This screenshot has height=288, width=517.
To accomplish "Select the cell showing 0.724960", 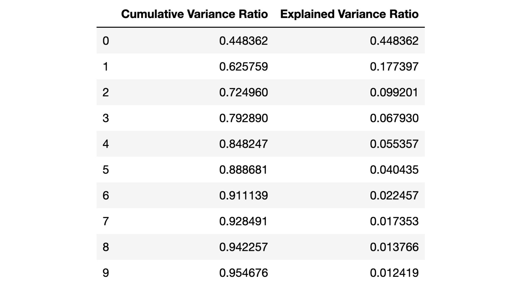I will [x=244, y=93].
